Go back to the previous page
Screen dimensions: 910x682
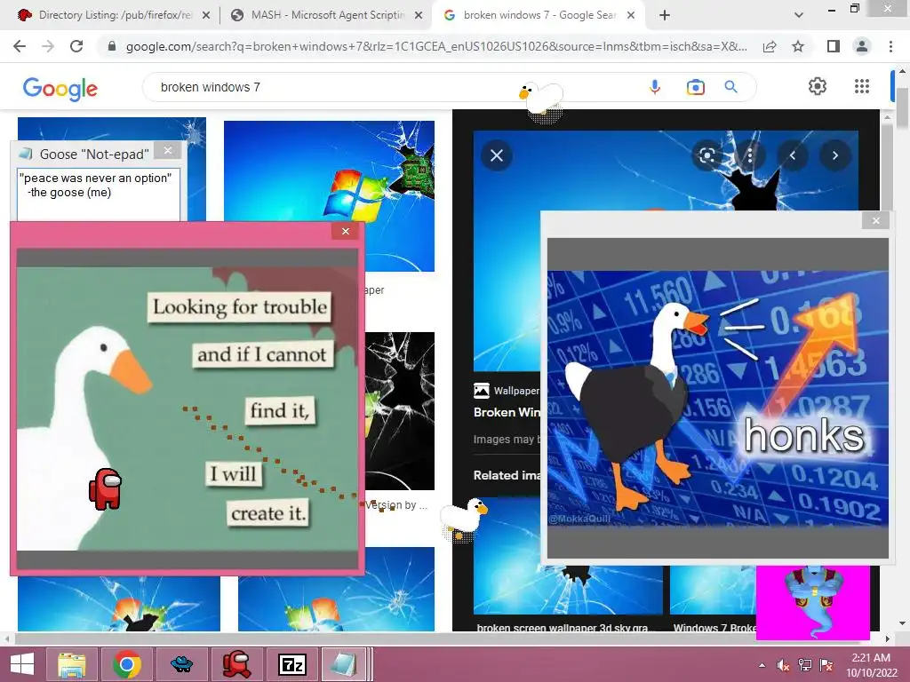click(x=20, y=46)
